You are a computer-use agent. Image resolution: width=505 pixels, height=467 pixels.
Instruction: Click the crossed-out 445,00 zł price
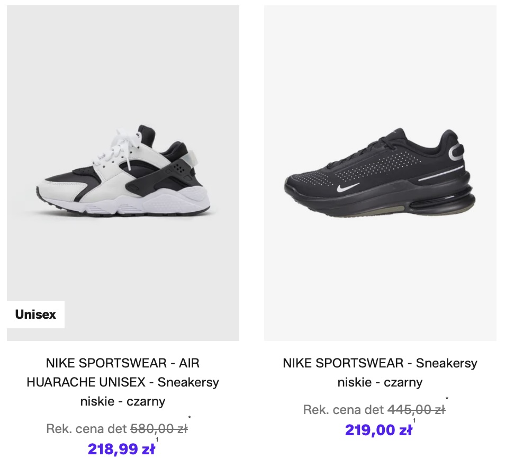(x=416, y=410)
